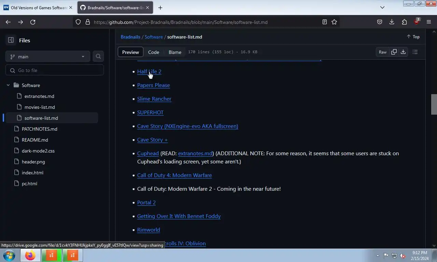
Task: Open Call of Duty 4: Modern Warfare link
Action: pos(174,175)
